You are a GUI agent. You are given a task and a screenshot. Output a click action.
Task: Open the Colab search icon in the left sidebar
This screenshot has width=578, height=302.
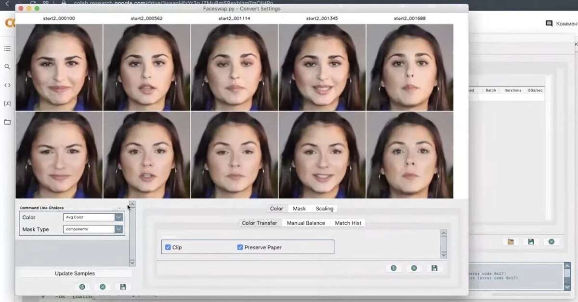coord(7,67)
